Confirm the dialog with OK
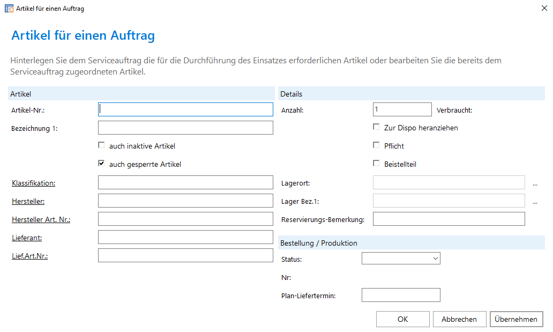Viewport: 553px width, 332px height. (x=402, y=319)
